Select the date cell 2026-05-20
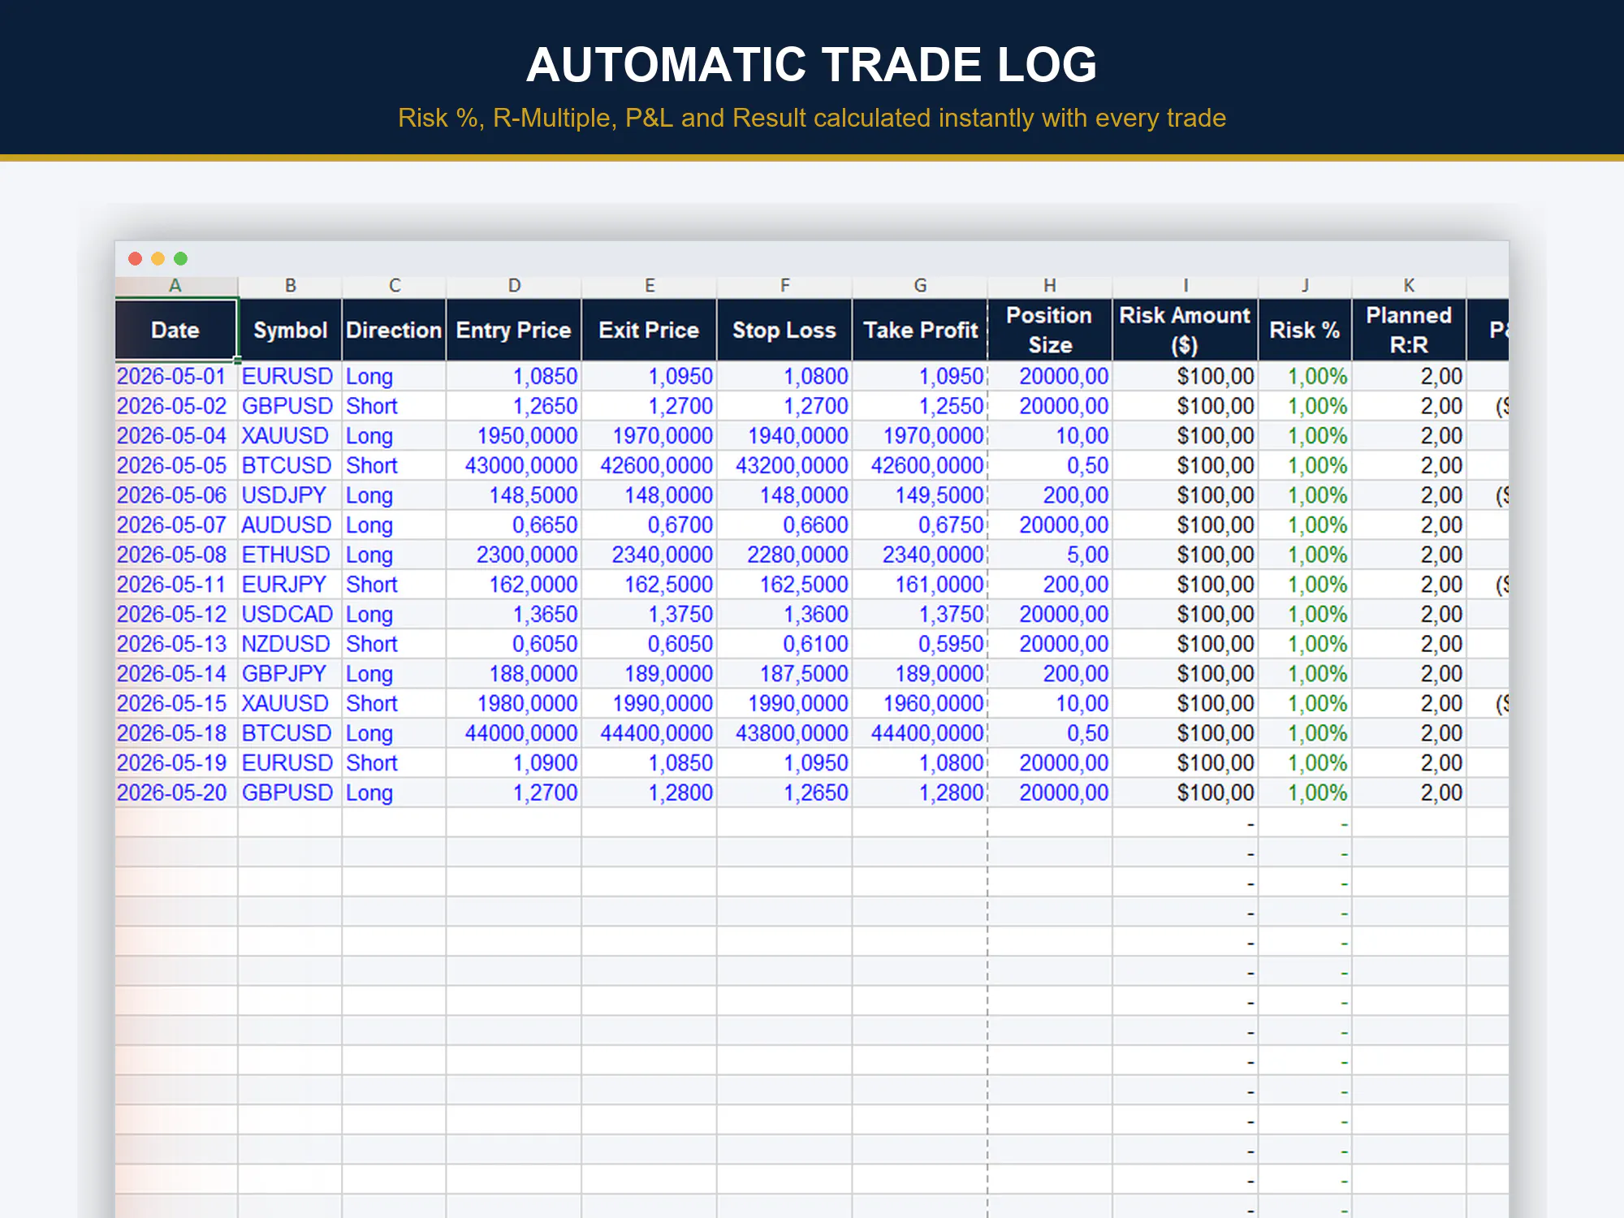 click(176, 793)
